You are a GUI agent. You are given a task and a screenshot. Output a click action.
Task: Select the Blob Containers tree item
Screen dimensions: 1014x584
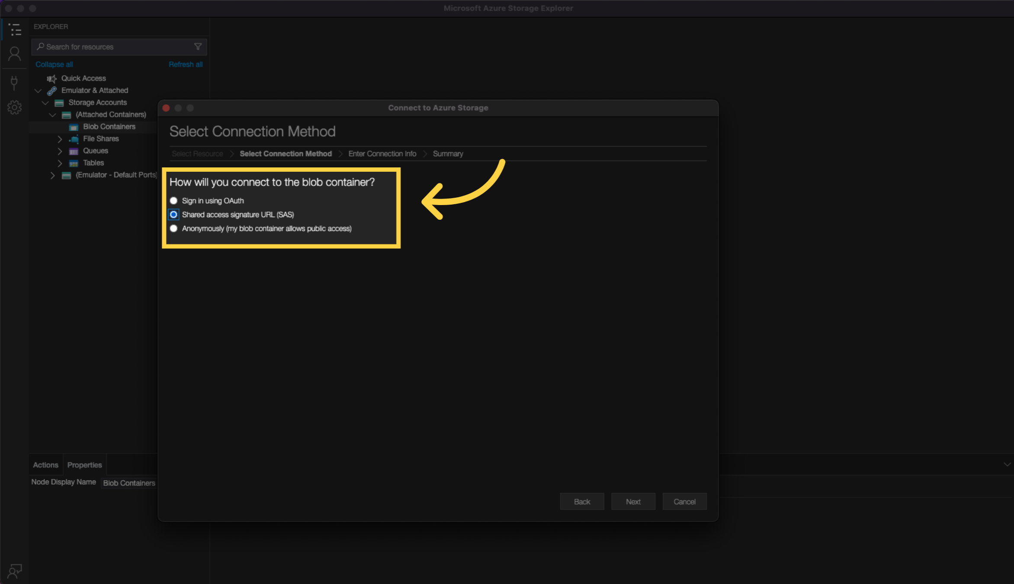tap(109, 127)
